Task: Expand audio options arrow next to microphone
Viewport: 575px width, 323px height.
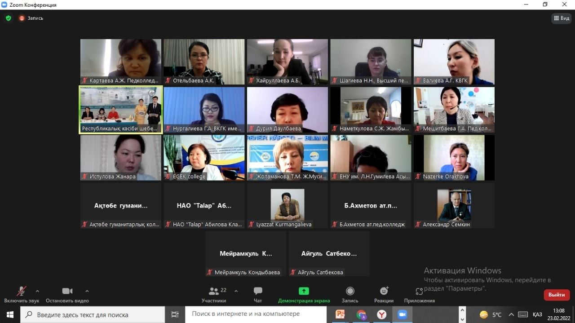Action: click(37, 291)
